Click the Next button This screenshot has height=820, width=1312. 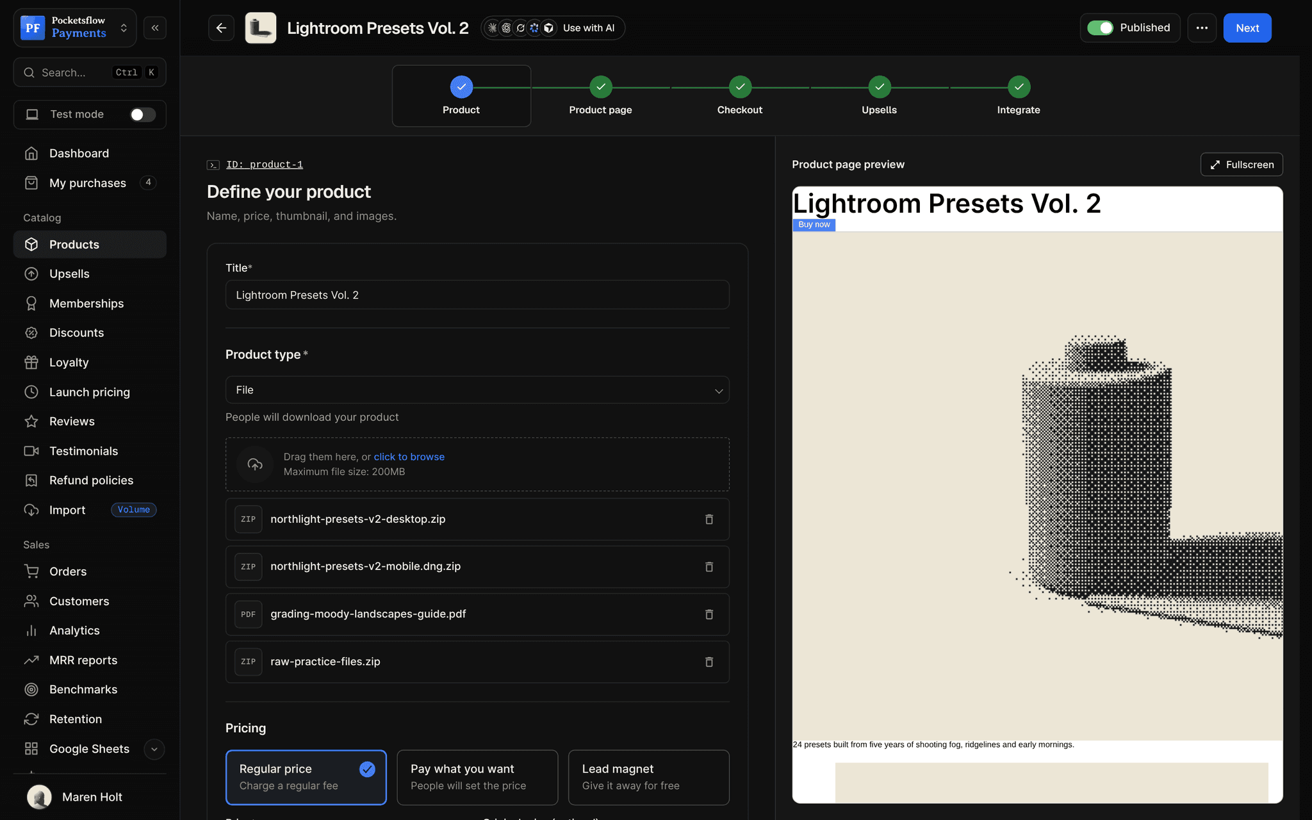click(x=1247, y=28)
